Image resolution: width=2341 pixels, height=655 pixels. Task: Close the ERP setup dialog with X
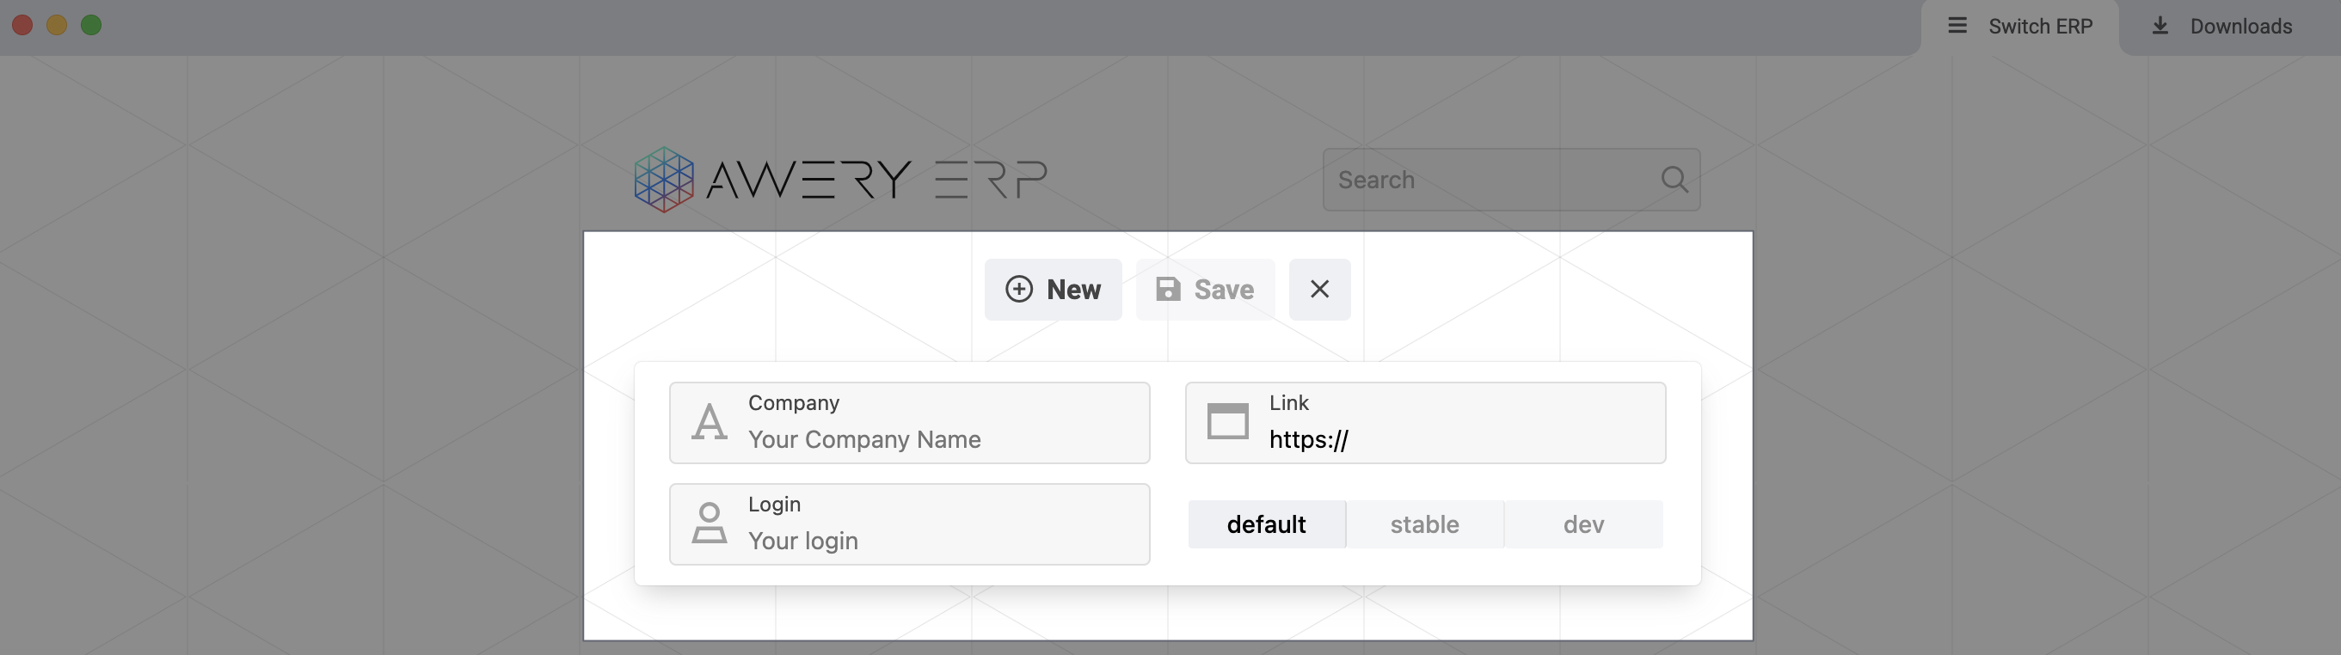tap(1319, 289)
